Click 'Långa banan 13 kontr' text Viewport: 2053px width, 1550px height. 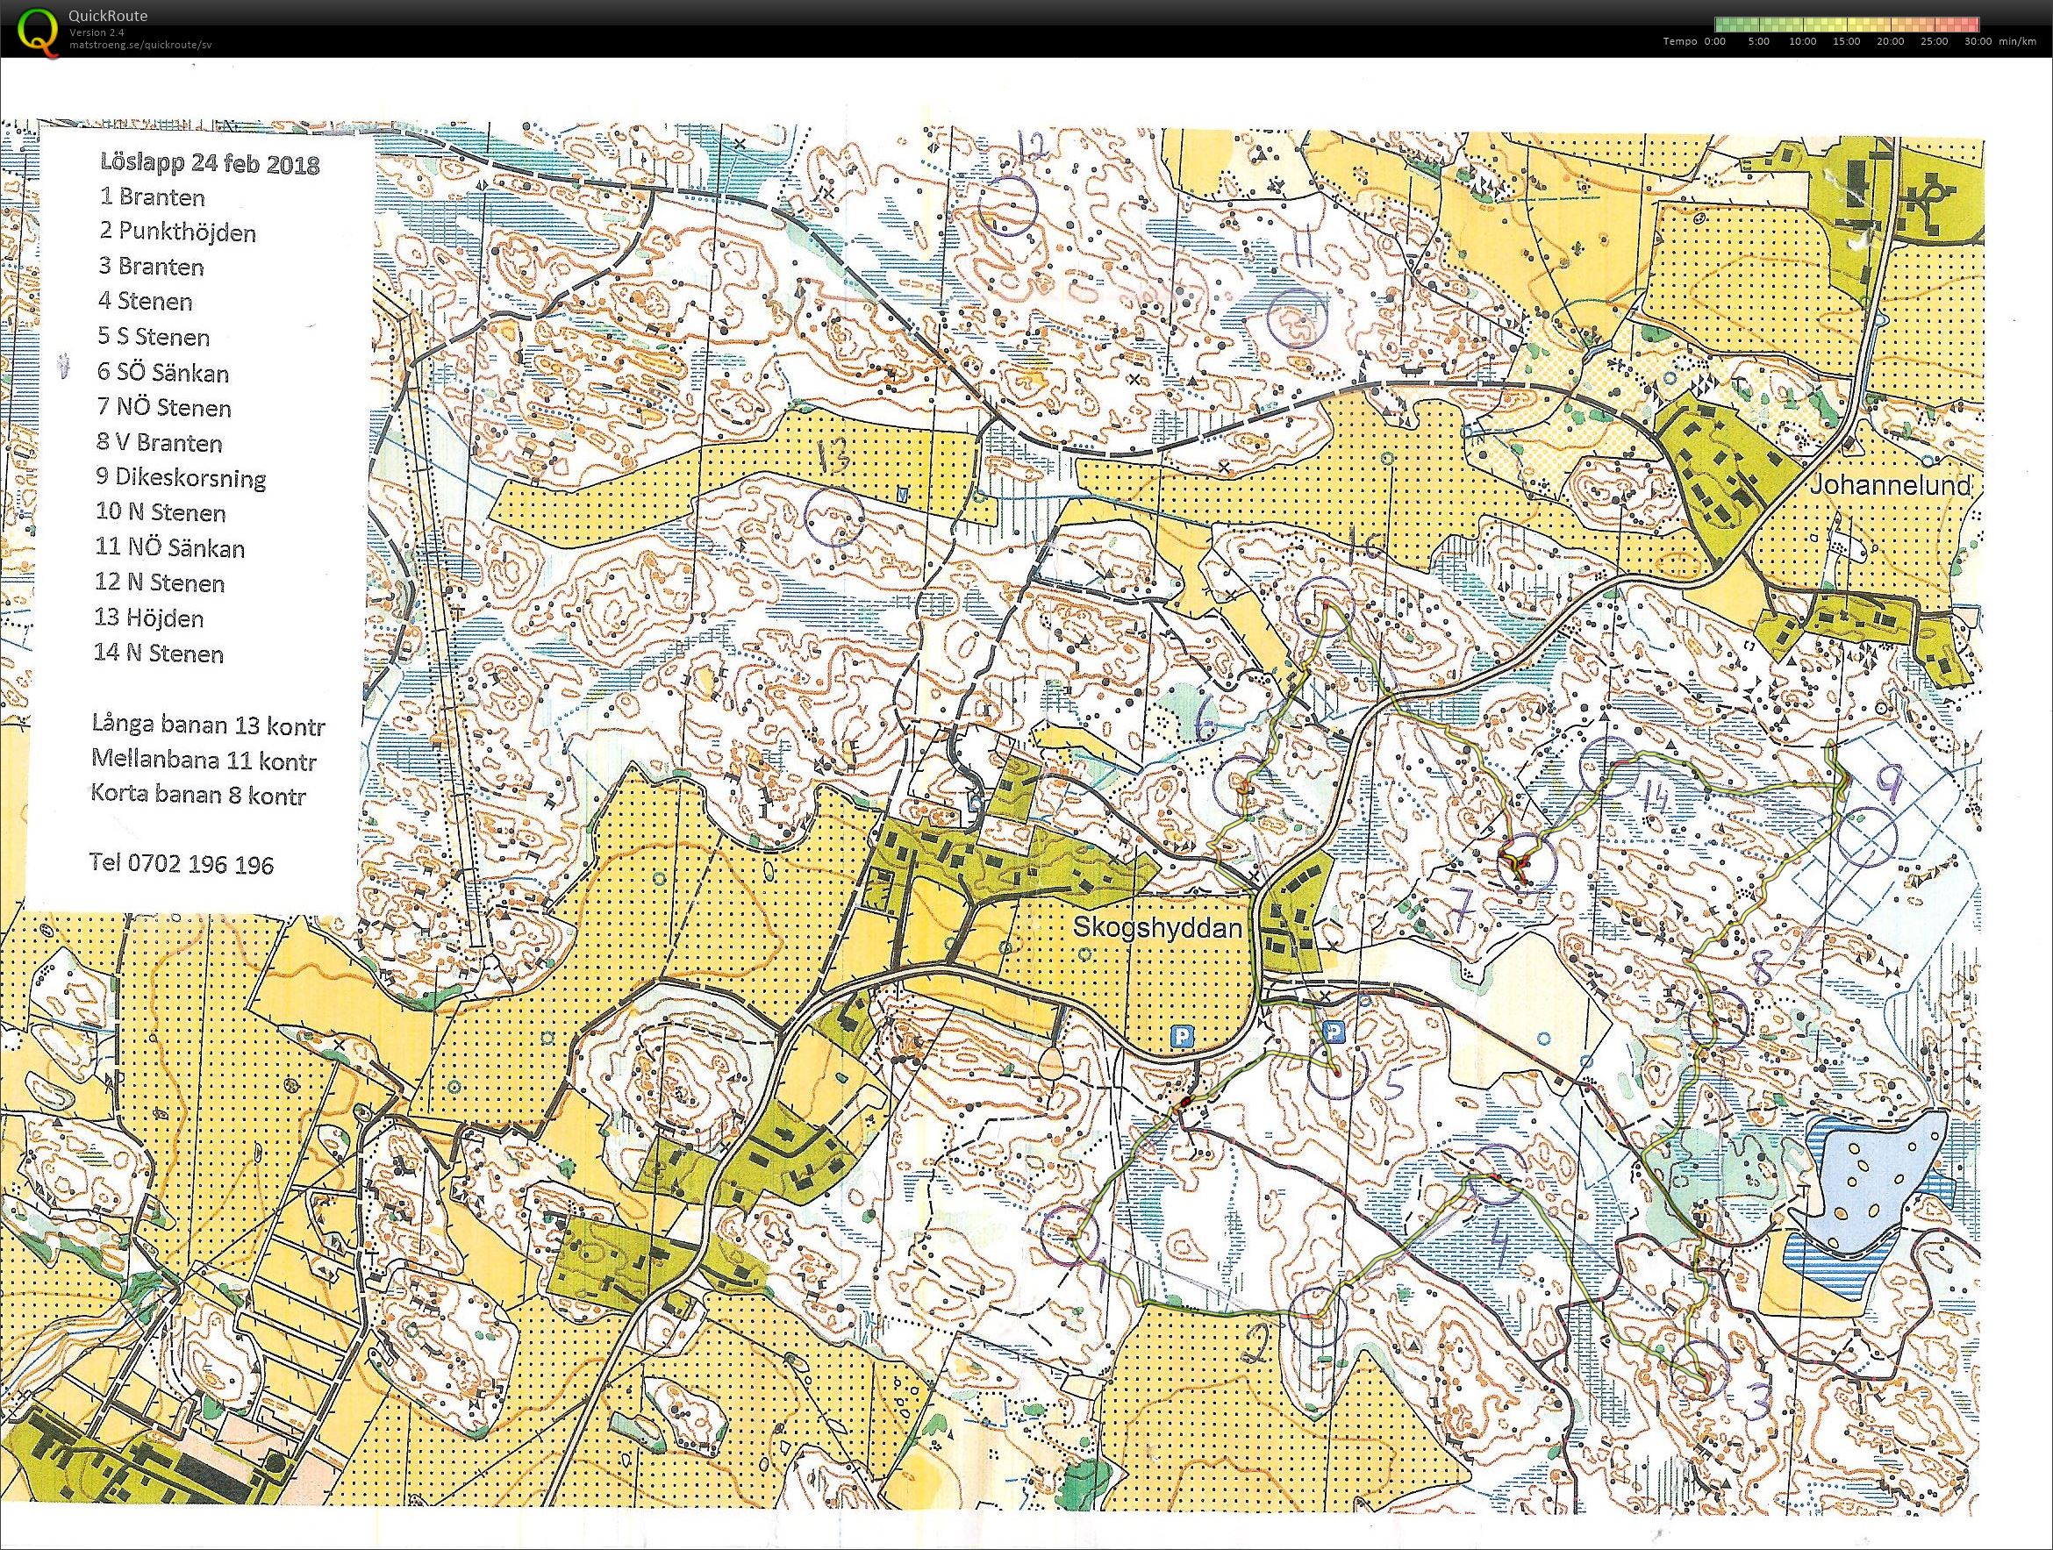point(209,725)
